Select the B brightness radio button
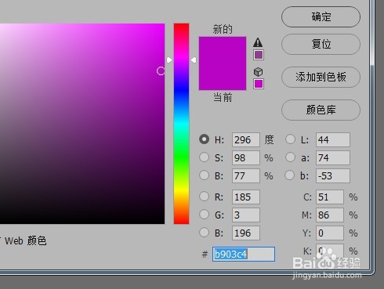Image resolution: width=384 pixels, height=289 pixels. pyautogui.click(x=204, y=175)
